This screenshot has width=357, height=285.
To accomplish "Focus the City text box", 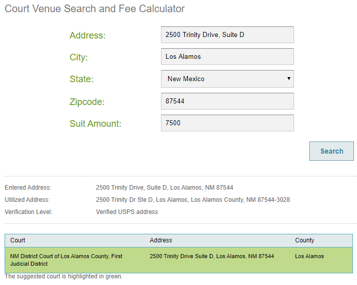I will point(227,57).
